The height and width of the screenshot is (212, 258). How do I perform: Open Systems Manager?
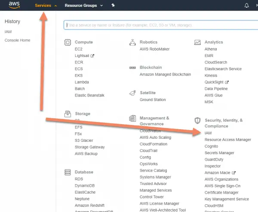tap(155, 177)
